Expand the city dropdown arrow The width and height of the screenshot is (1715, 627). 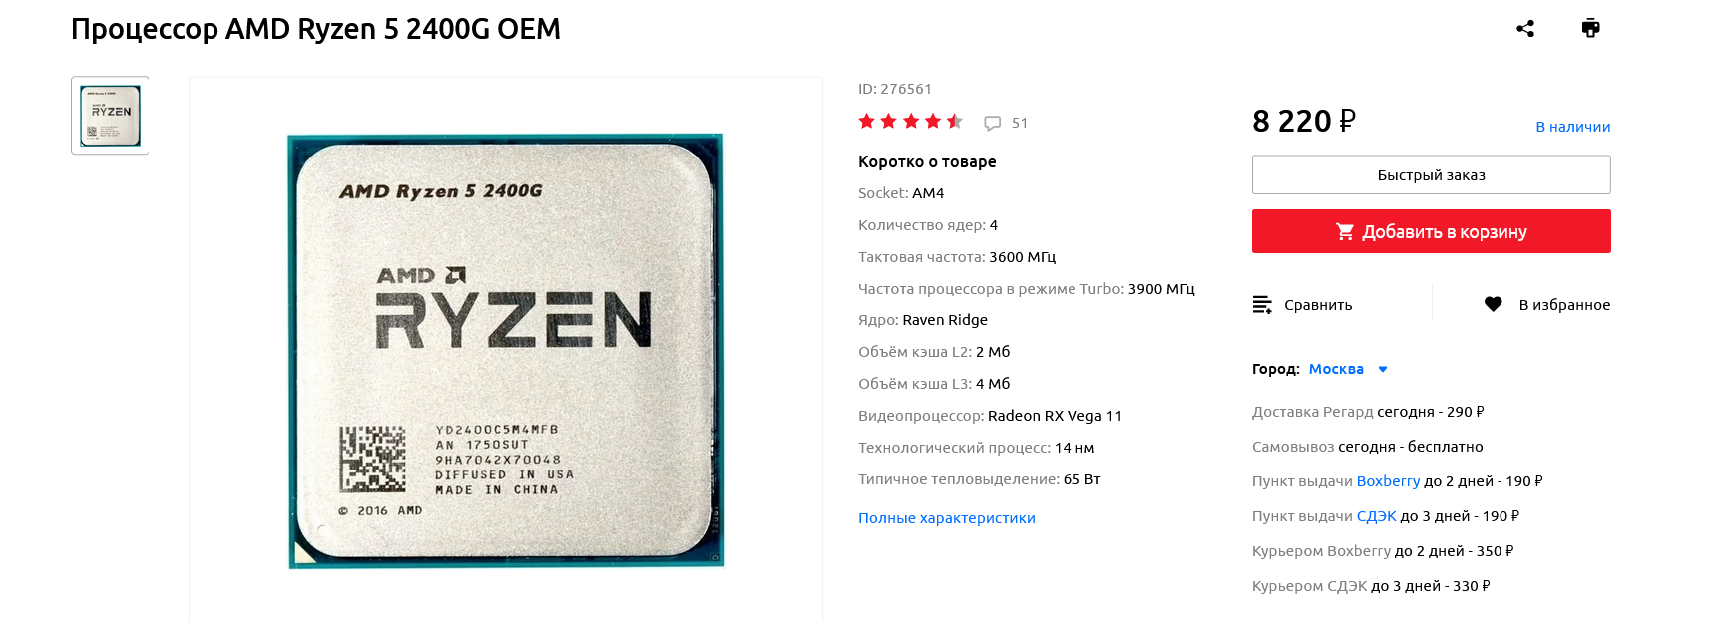pos(1383,369)
